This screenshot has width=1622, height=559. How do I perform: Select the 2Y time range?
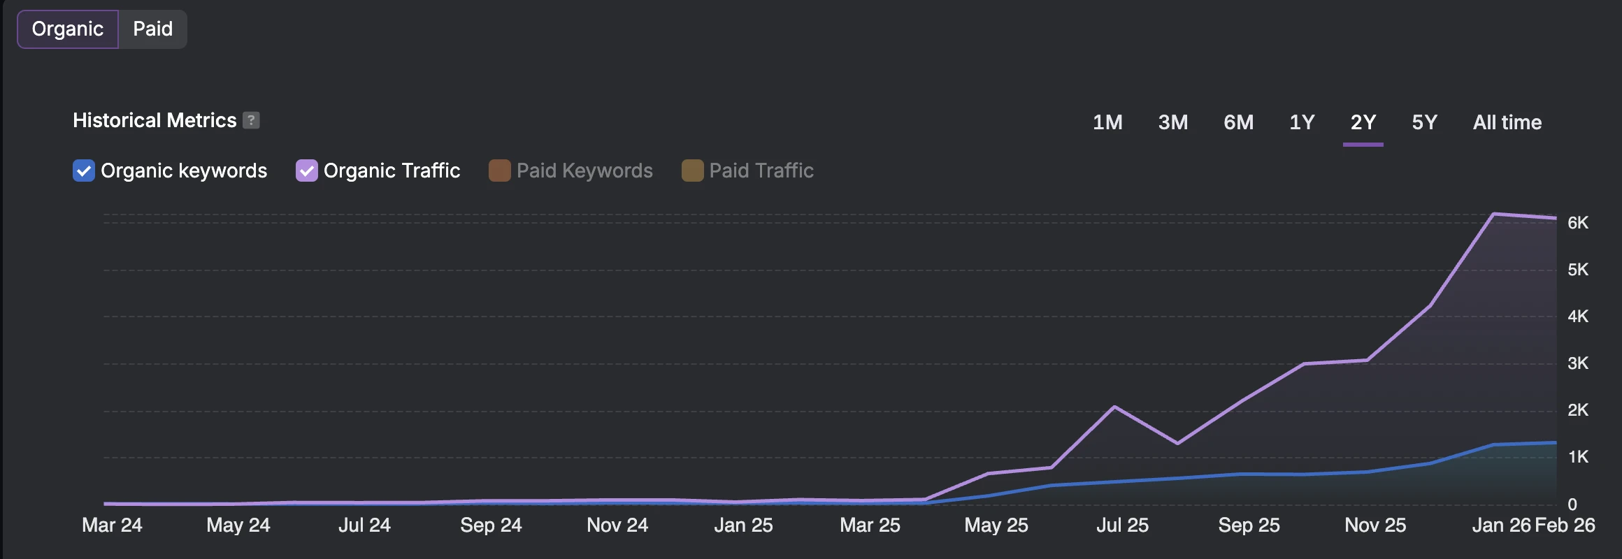(1363, 122)
